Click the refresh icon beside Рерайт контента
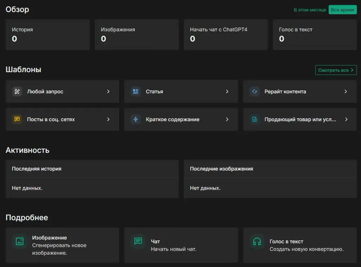The height and width of the screenshot is (267, 361). (255, 91)
